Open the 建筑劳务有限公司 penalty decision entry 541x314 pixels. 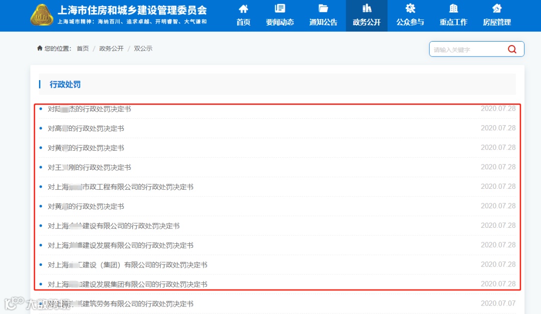[x=120, y=304]
